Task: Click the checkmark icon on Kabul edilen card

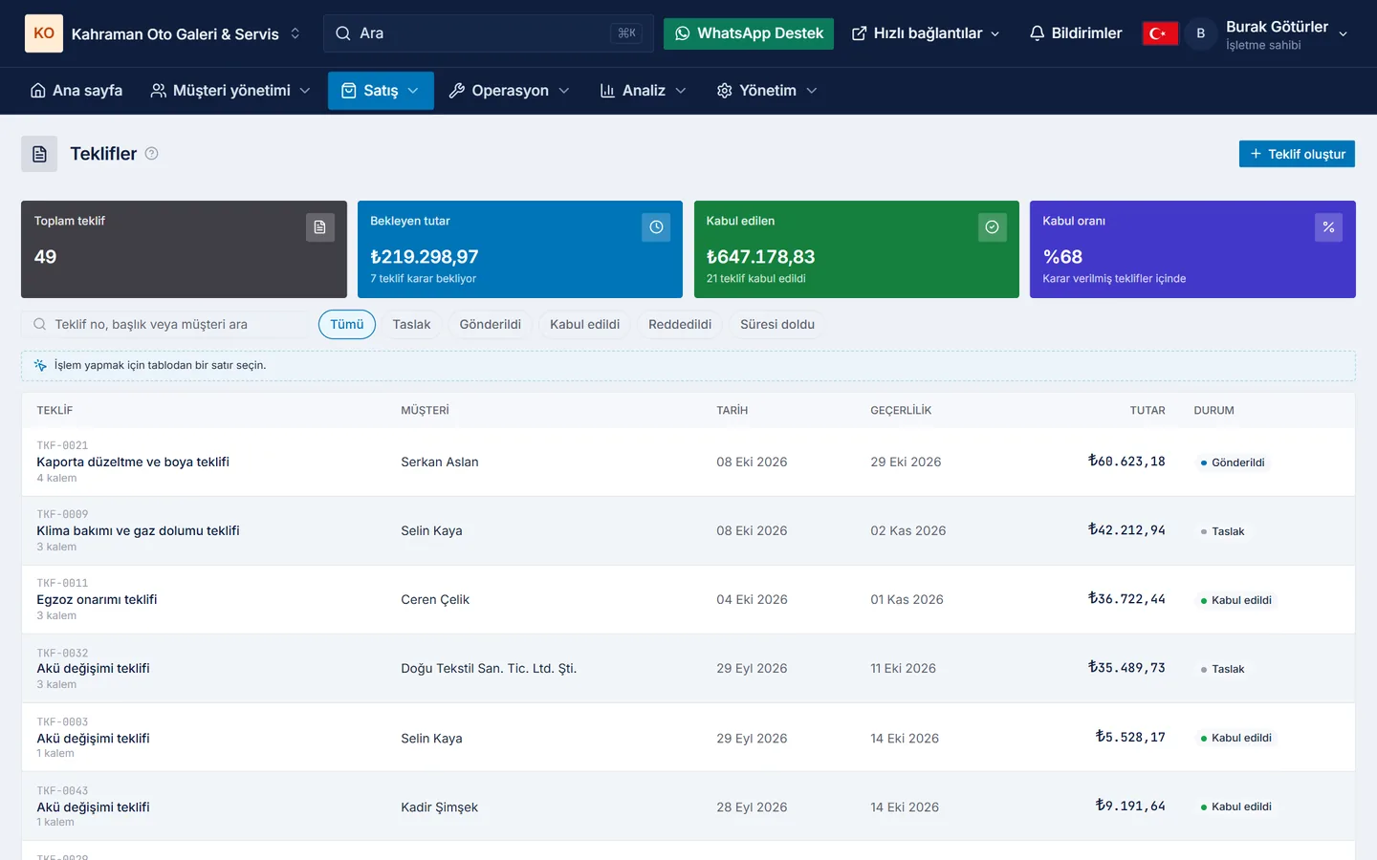Action: click(992, 227)
